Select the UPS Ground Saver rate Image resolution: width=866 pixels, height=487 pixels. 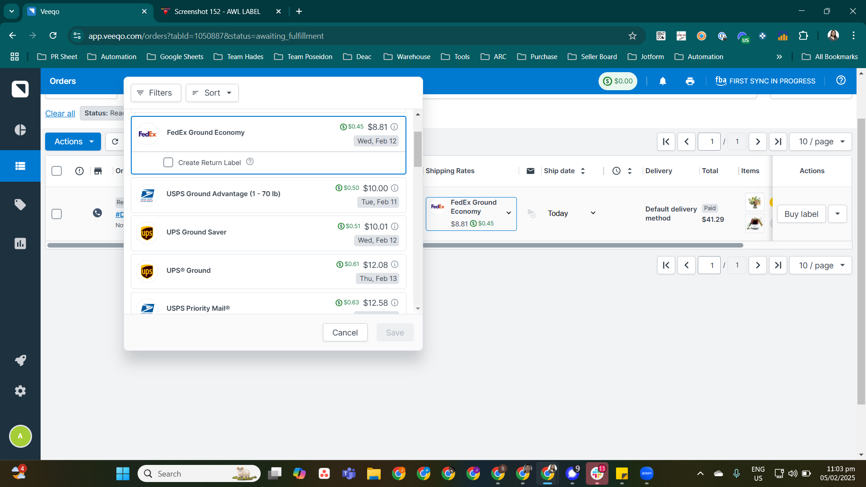268,233
